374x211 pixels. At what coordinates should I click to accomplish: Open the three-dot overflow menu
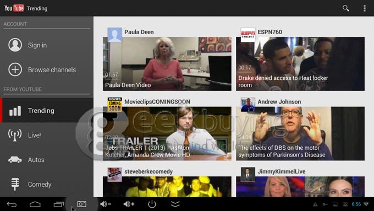coord(365,8)
